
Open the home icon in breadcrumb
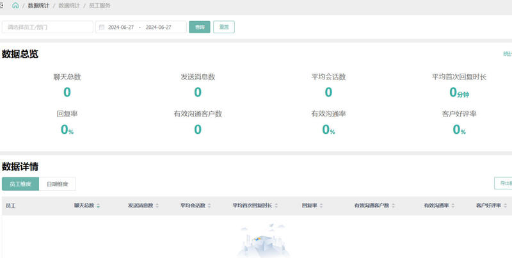(15, 6)
